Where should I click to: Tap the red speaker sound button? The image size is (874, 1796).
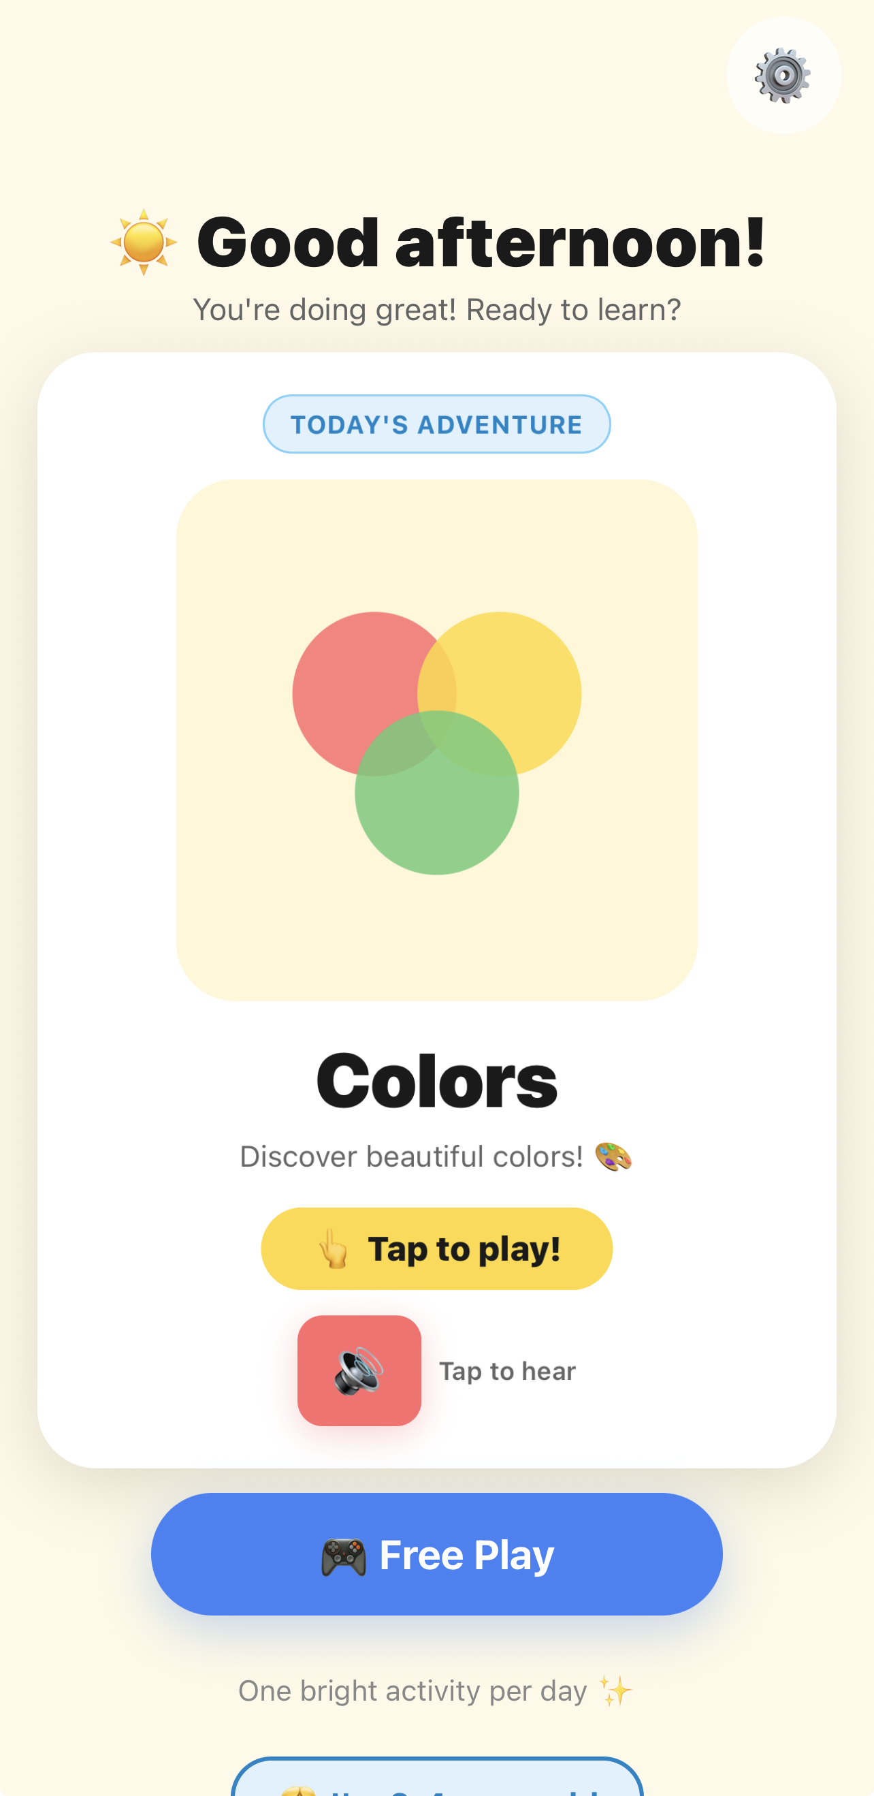tap(359, 1370)
